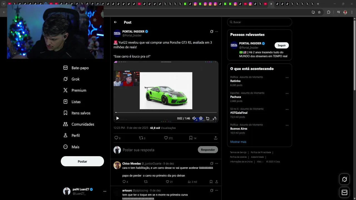Screen dimensions: 356x200
Task: Open floating messages envelope button
Action: (x=344, y=192)
